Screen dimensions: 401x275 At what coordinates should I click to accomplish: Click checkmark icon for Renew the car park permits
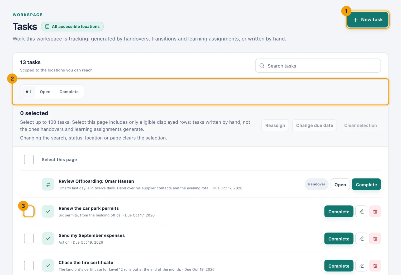(48, 211)
